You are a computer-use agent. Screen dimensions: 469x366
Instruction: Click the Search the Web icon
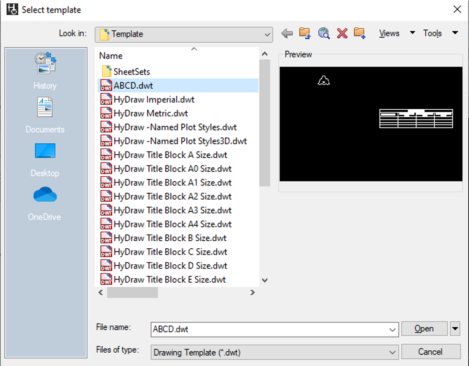click(323, 33)
